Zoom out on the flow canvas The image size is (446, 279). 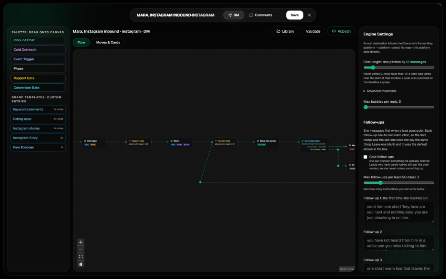(x=81, y=249)
